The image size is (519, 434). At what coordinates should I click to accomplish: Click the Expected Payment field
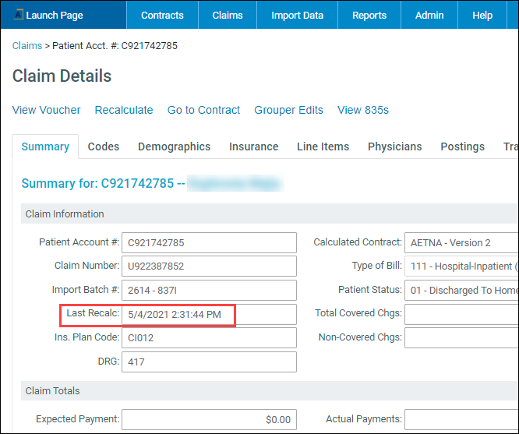click(x=209, y=419)
